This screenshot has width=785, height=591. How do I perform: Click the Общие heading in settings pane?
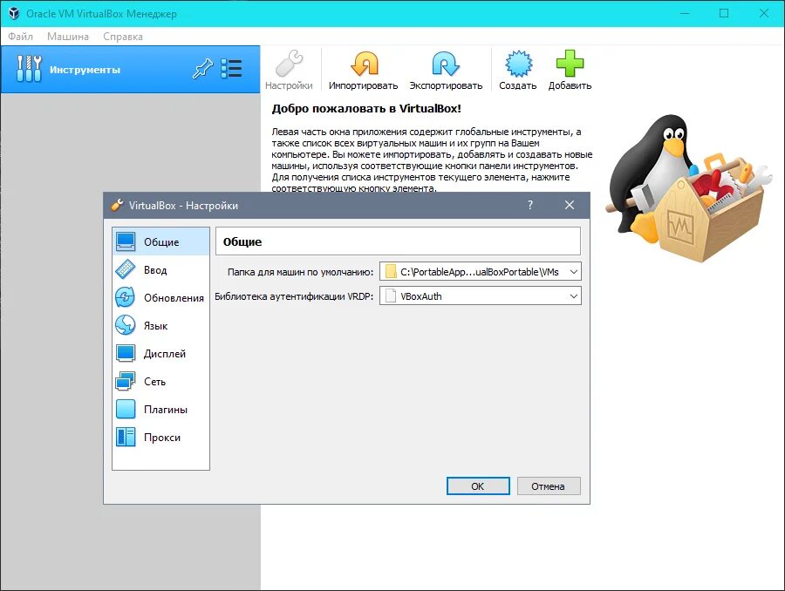click(x=242, y=241)
